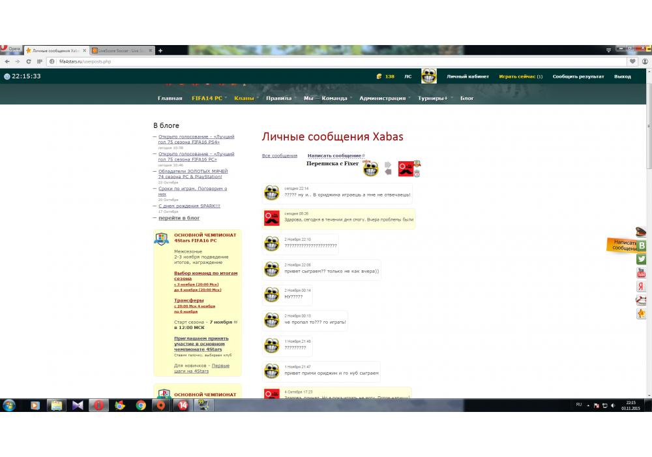The image size is (652, 457).
Task: Open the smiley avatar in top header
Action: (428, 76)
